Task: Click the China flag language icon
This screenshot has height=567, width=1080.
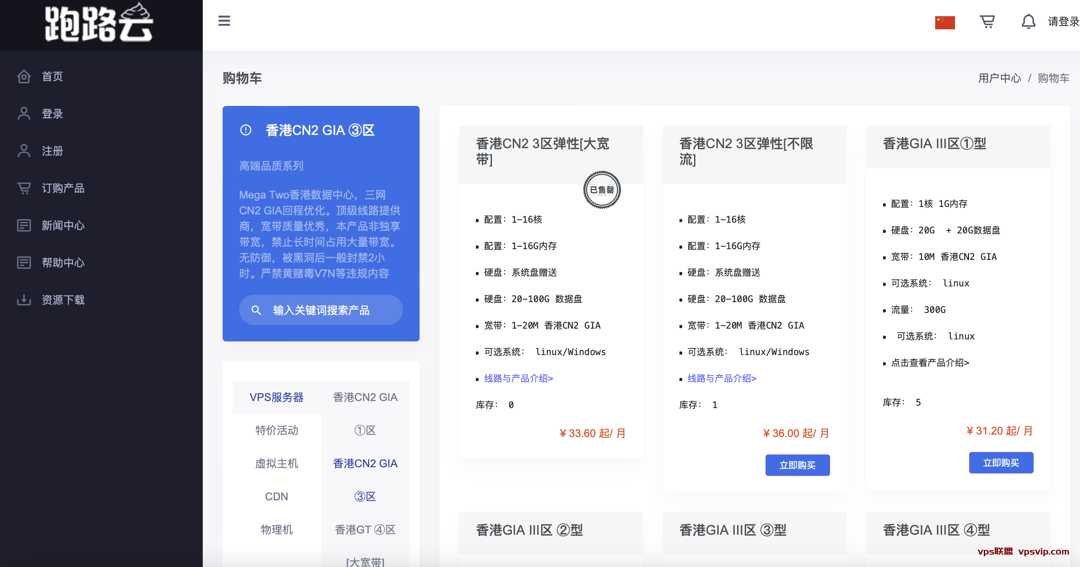Action: point(945,22)
